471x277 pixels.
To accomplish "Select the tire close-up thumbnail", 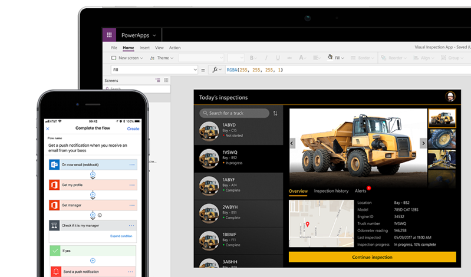I will coord(442,139).
